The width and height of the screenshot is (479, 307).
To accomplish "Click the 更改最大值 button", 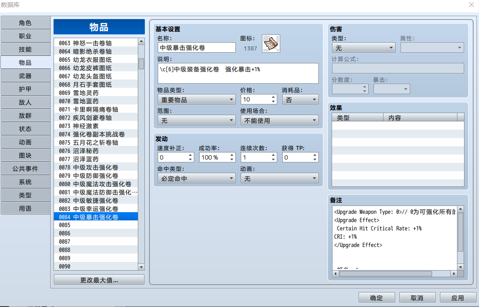I will [x=99, y=280].
